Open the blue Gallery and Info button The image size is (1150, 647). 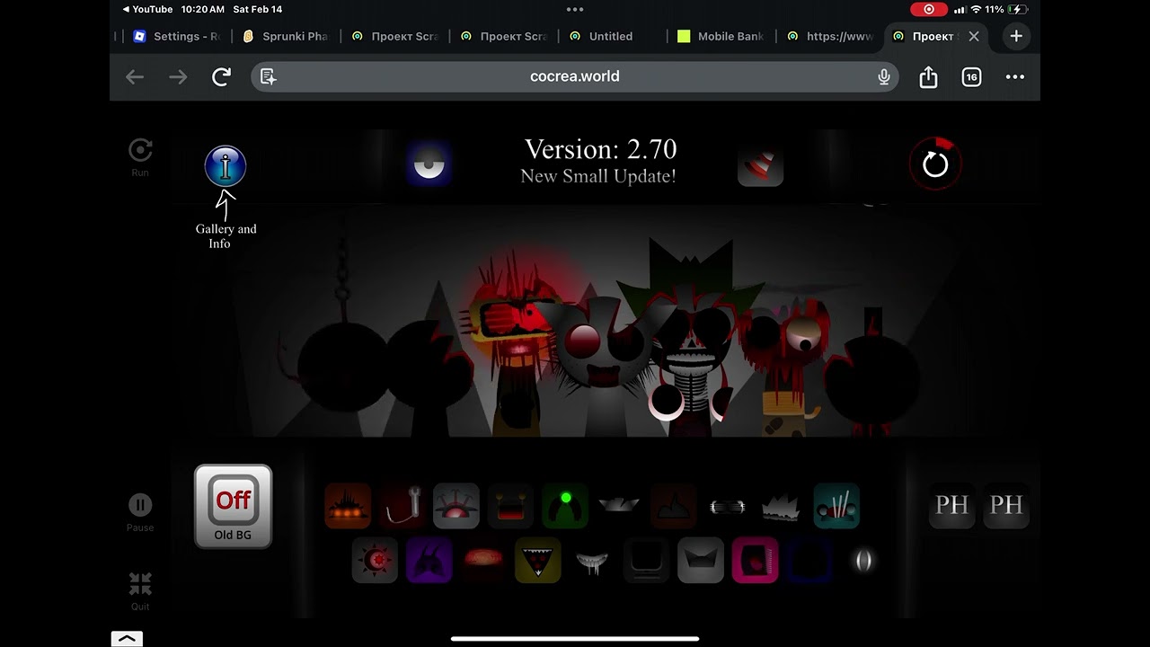(x=226, y=166)
